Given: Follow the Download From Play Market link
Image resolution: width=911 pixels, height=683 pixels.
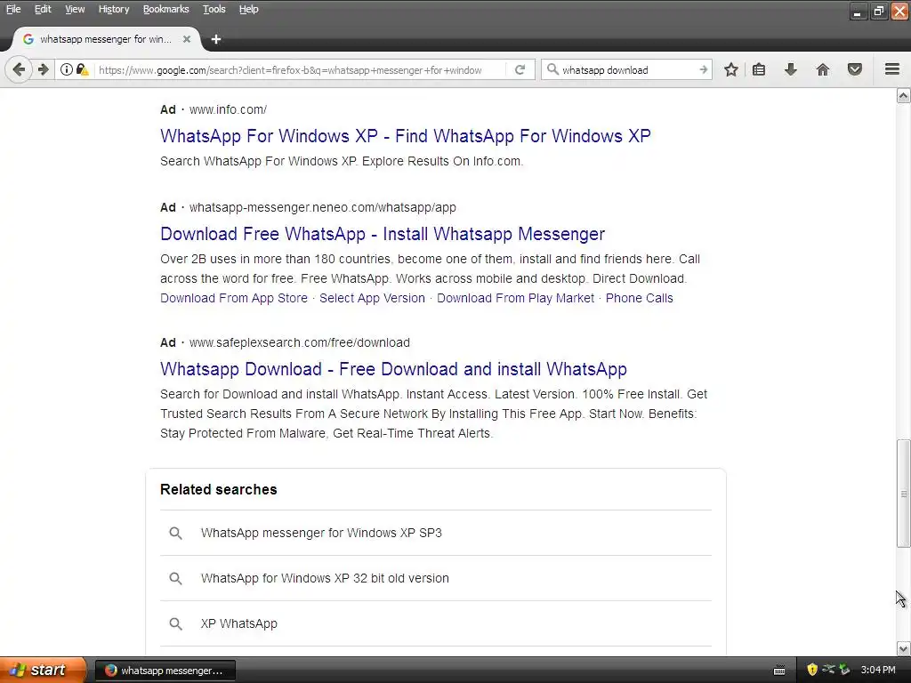Looking at the screenshot, I should [x=515, y=298].
